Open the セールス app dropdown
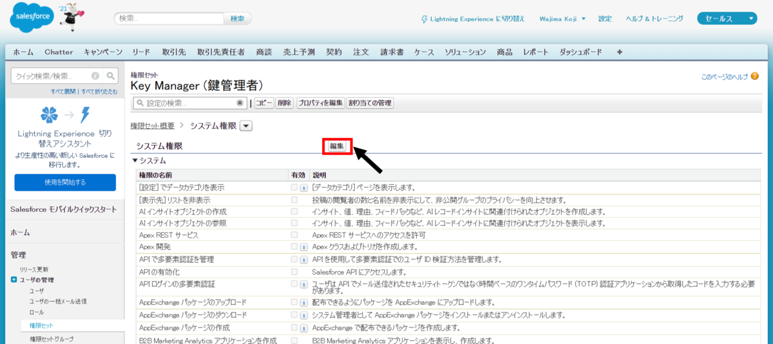 pos(727,19)
